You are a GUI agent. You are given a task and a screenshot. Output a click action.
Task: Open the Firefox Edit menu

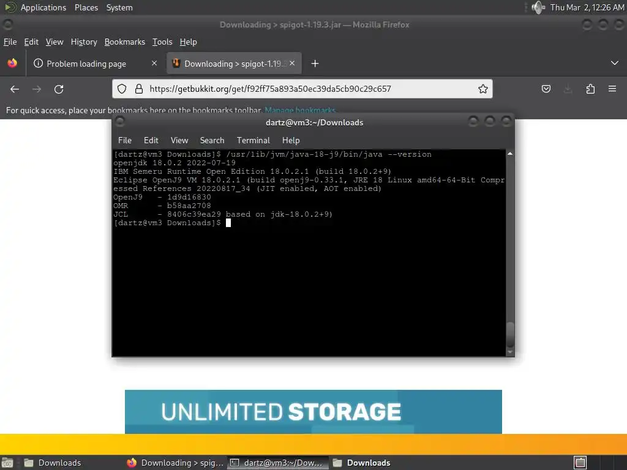[x=31, y=42]
